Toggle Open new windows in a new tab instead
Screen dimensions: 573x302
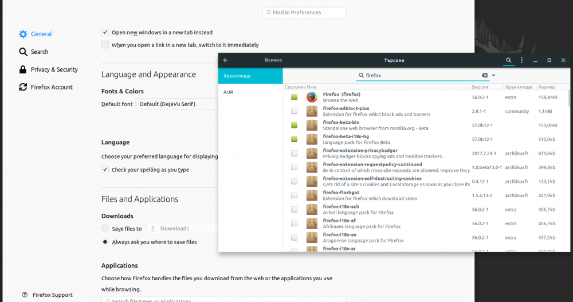pyautogui.click(x=105, y=32)
